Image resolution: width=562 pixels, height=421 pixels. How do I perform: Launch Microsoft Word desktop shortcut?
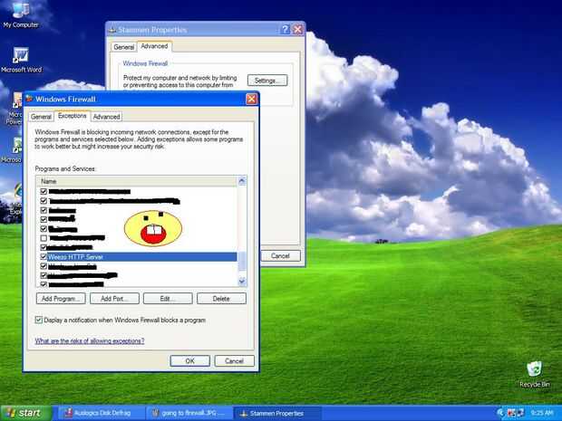click(21, 60)
